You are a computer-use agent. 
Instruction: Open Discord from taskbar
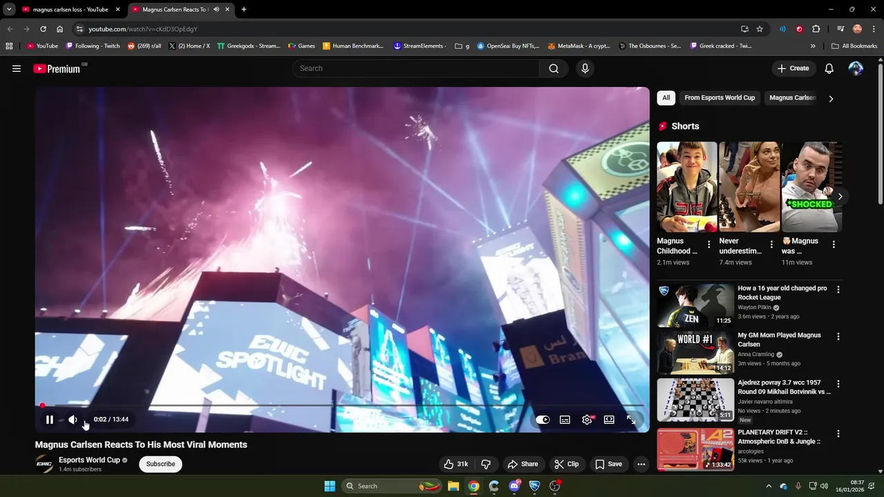[x=515, y=486]
